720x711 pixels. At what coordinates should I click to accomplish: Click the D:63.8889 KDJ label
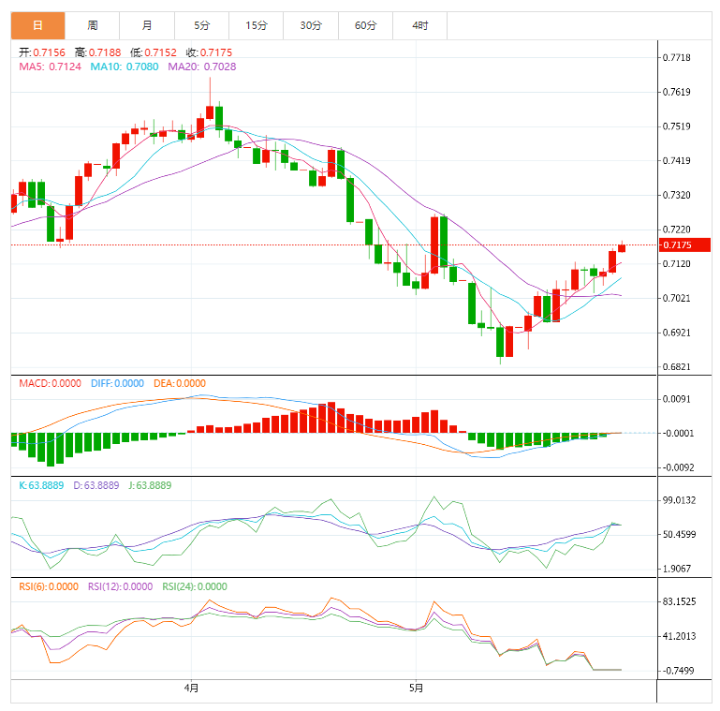pyautogui.click(x=96, y=485)
